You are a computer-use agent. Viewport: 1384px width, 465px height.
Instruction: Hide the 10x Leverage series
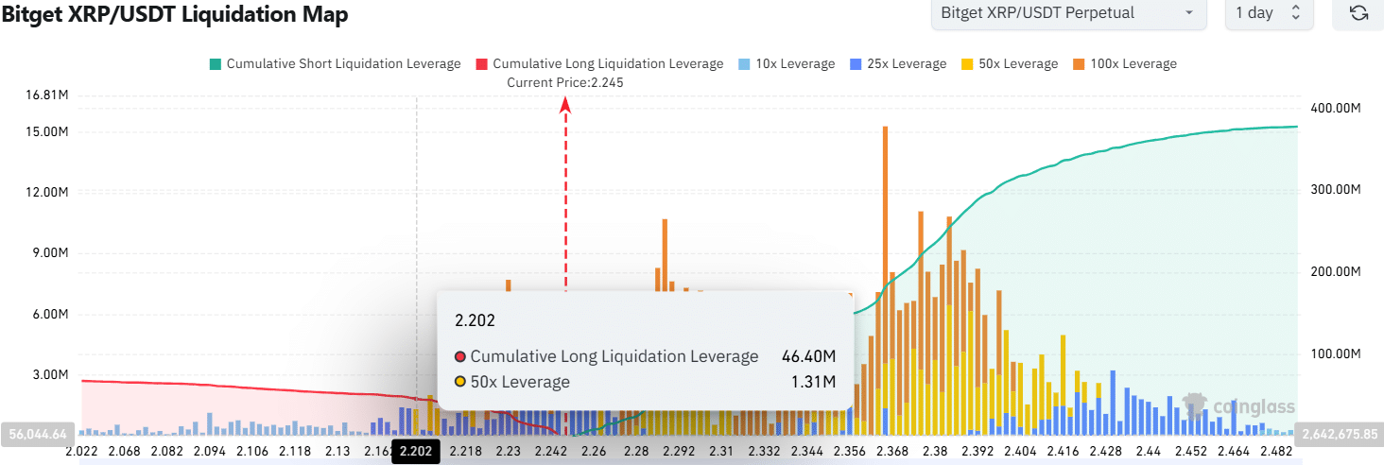coord(788,64)
